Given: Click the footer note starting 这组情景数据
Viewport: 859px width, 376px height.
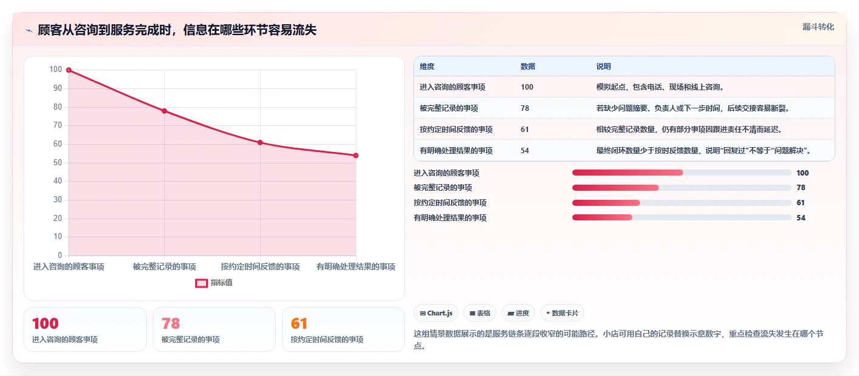Looking at the screenshot, I should click(618, 340).
